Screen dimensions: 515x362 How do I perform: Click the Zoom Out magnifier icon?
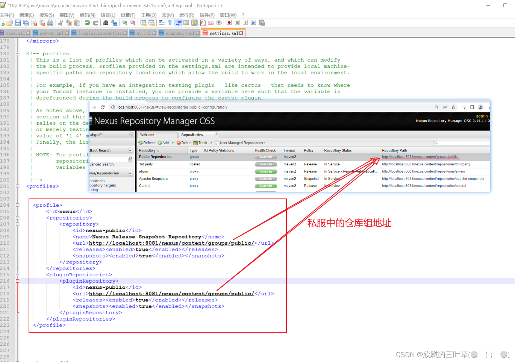132,23
